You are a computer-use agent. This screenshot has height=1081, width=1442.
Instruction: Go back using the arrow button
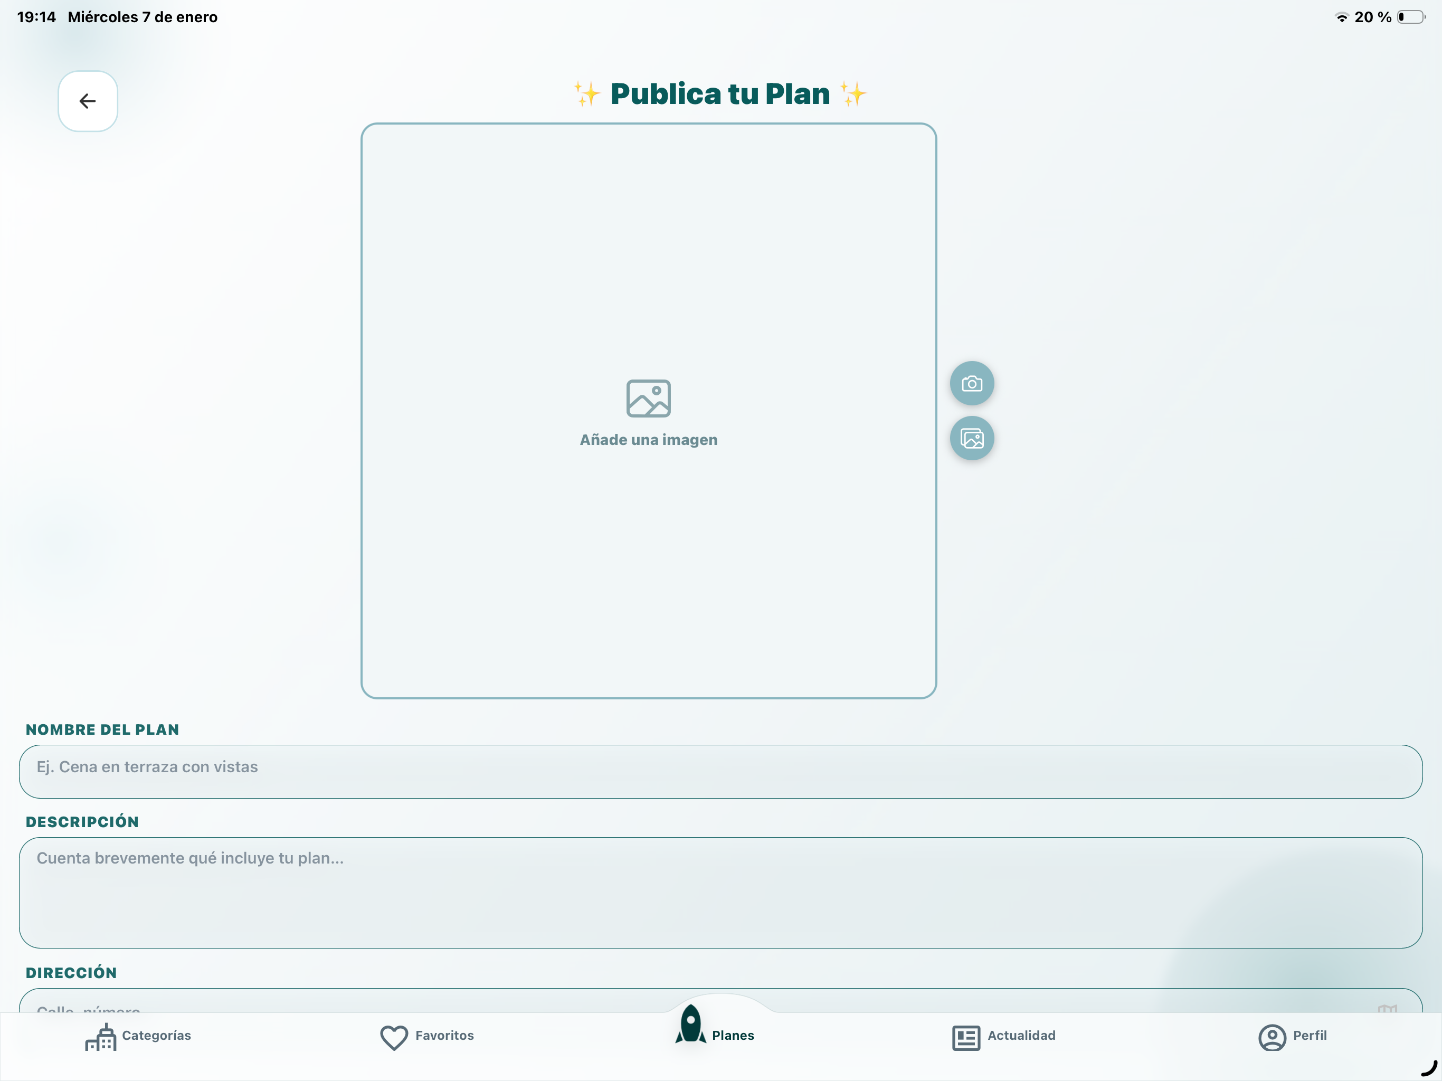tap(88, 101)
